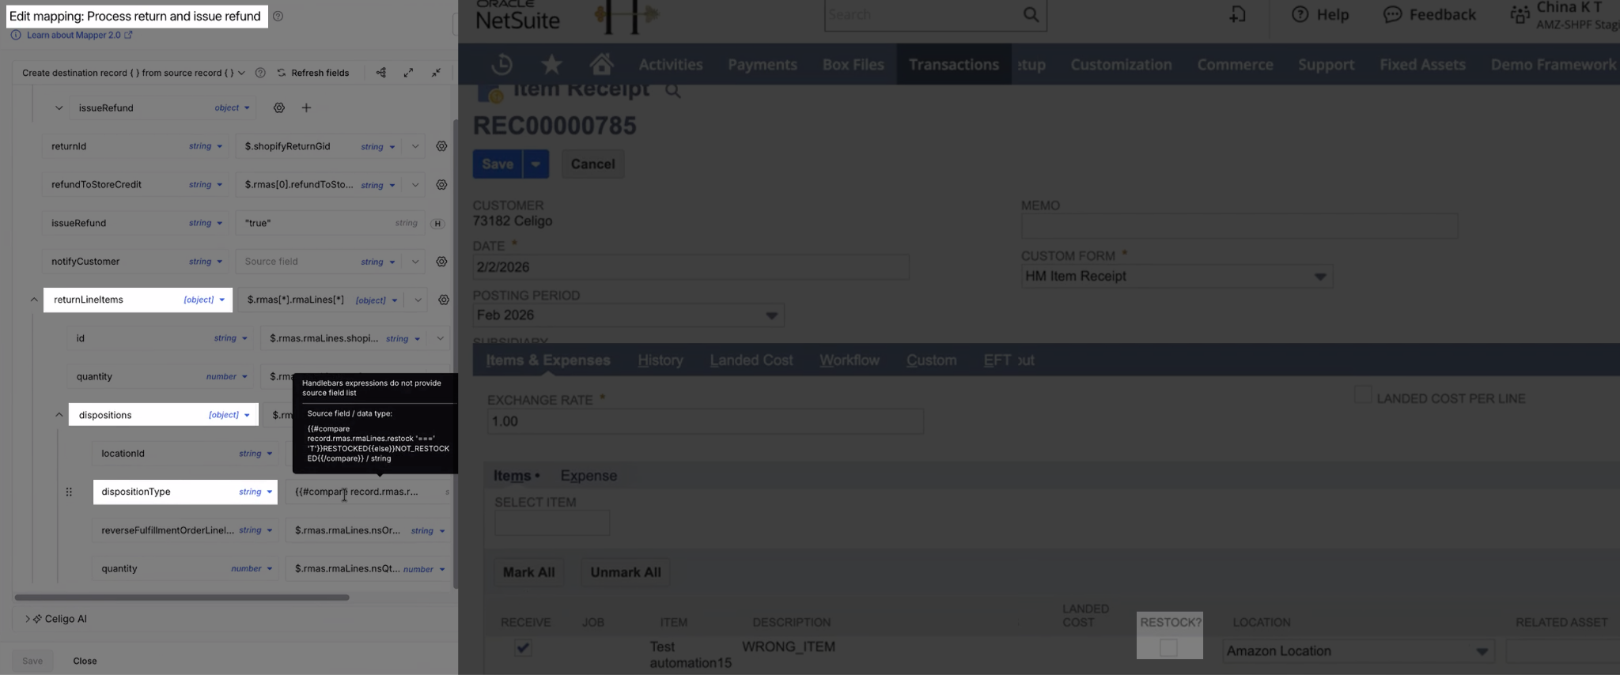
Task: Open help icon beside Edit mapping title
Action: click(x=278, y=17)
